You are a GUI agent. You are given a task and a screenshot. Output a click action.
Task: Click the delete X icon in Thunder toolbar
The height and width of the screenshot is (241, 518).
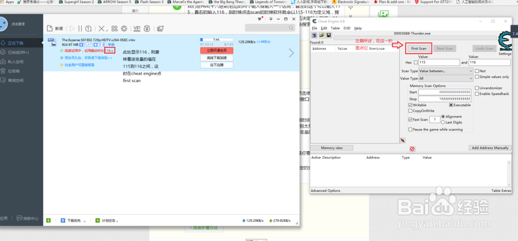click(x=102, y=28)
